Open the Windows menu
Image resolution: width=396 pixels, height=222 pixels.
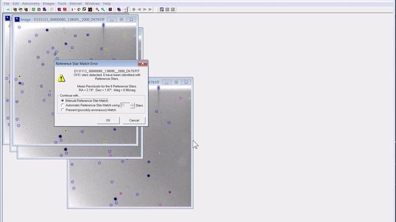click(92, 4)
